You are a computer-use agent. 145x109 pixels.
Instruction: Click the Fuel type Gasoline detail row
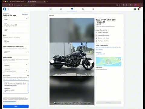(102, 41)
